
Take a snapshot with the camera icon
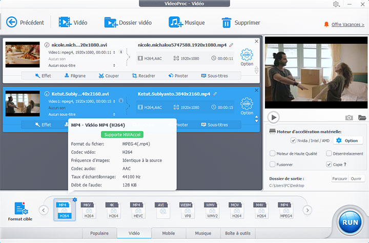click(349, 117)
